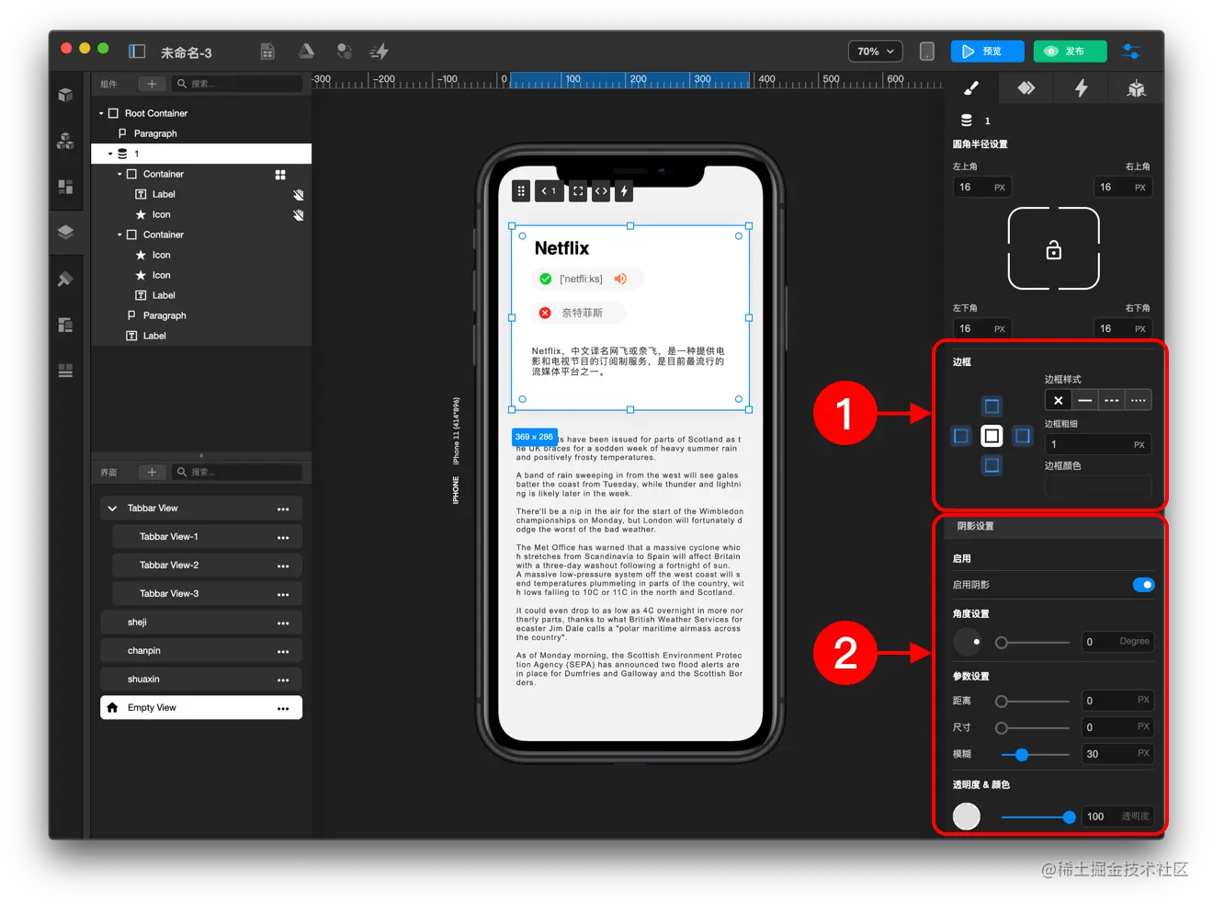The width and height of the screenshot is (1213, 903).
Task: Open the more menu for sheji
Action: click(x=283, y=623)
